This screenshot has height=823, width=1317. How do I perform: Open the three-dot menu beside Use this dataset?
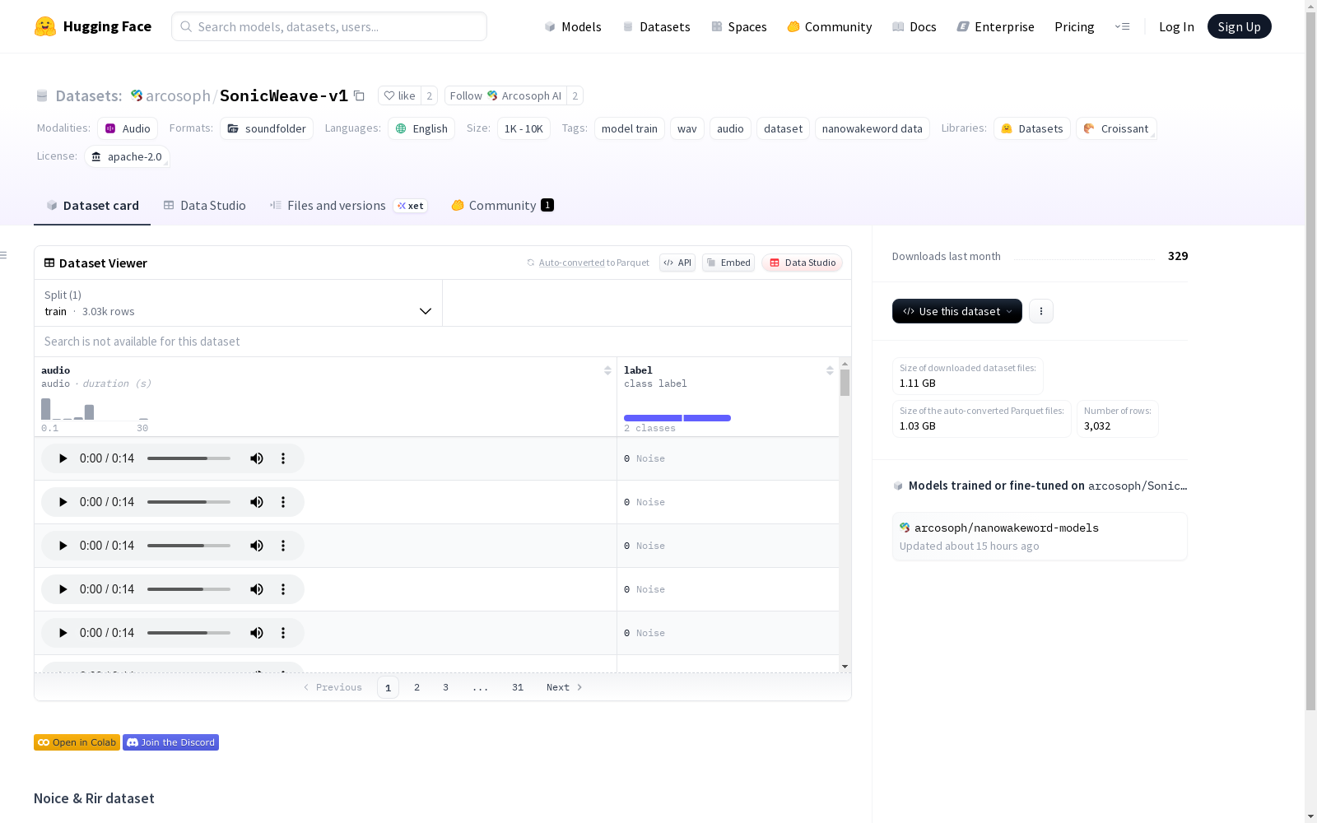tap(1041, 311)
